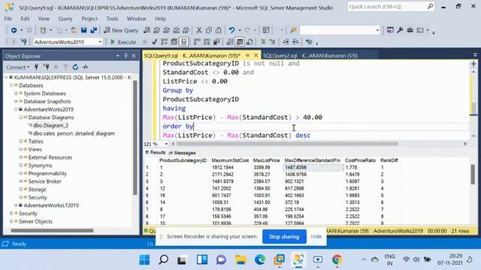Click the Object Explorer filter icon

(65, 67)
